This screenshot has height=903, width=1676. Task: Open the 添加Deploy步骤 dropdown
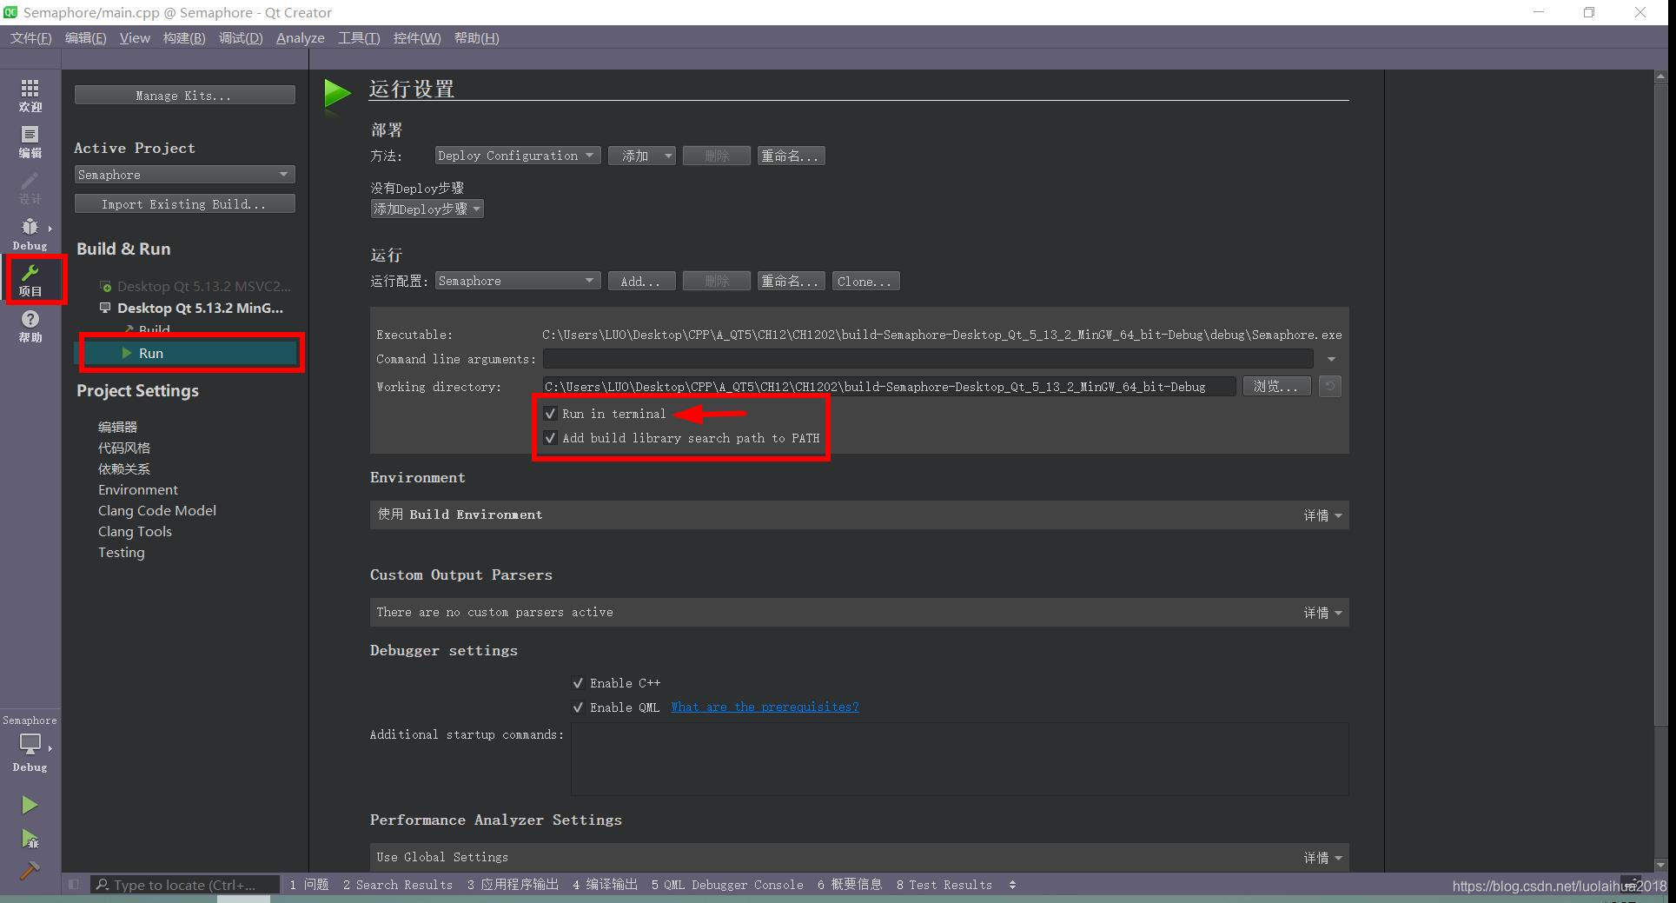pos(427,209)
